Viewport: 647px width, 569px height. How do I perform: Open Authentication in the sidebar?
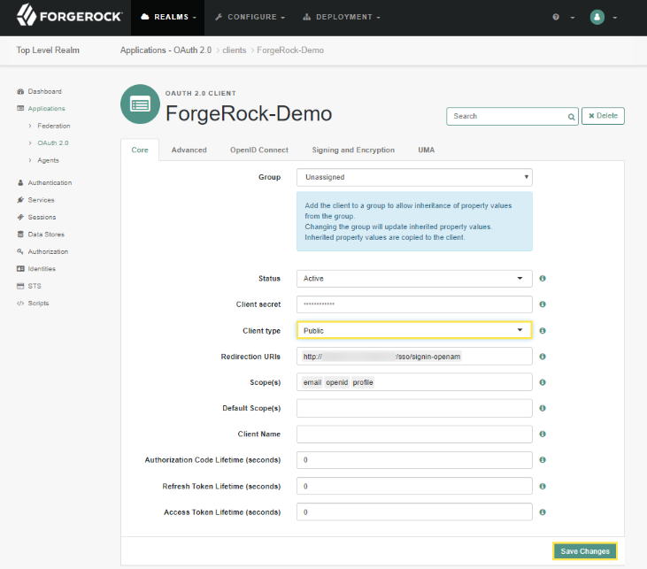[x=44, y=183]
